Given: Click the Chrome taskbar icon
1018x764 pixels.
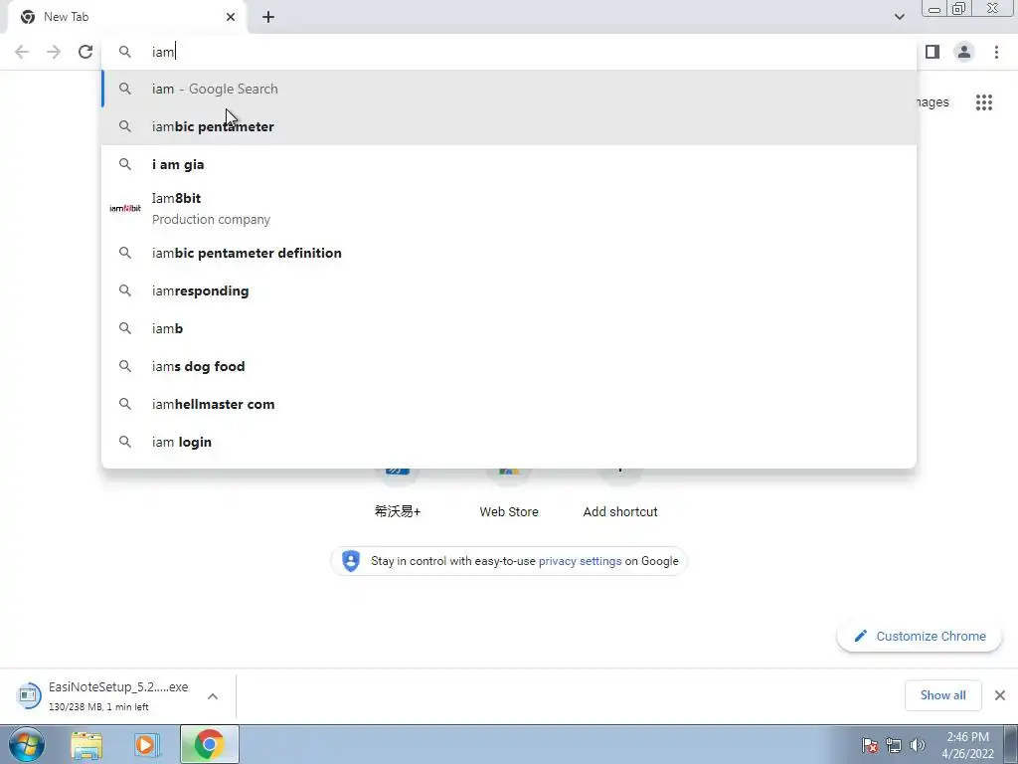Looking at the screenshot, I should tap(209, 744).
